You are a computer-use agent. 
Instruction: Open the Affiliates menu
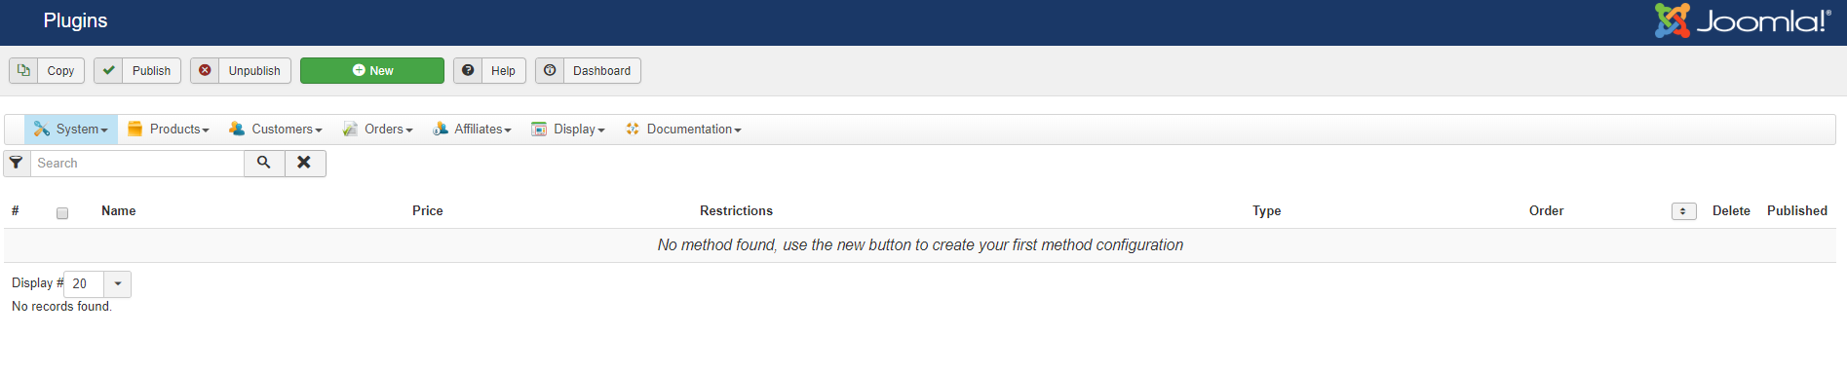[473, 129]
